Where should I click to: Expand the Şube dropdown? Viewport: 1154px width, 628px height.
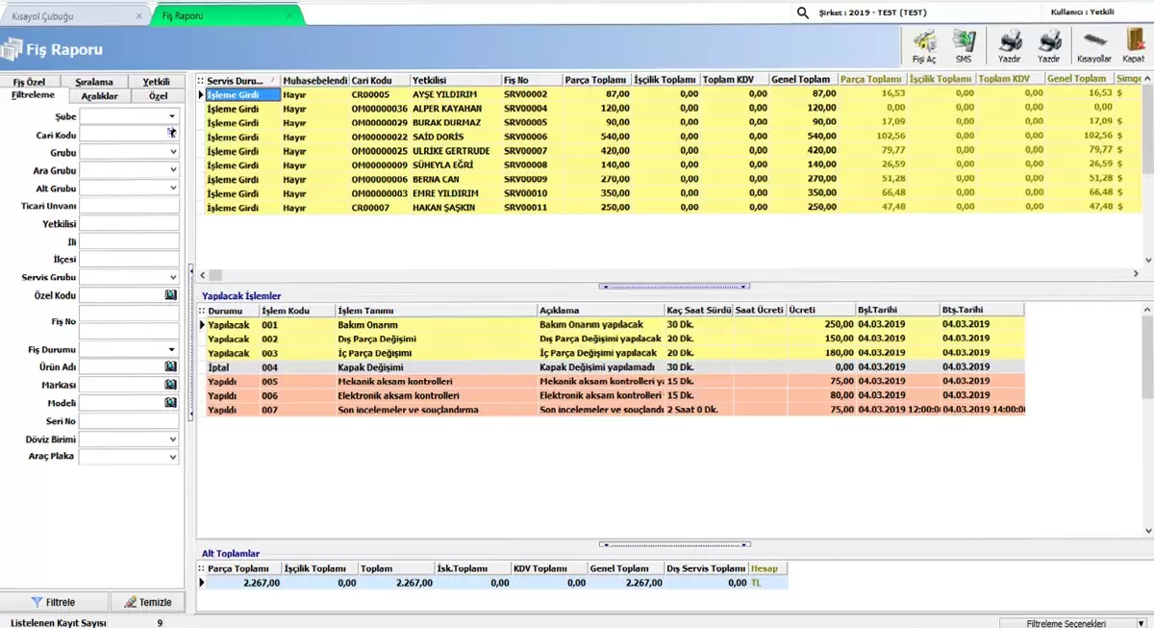pos(172,116)
